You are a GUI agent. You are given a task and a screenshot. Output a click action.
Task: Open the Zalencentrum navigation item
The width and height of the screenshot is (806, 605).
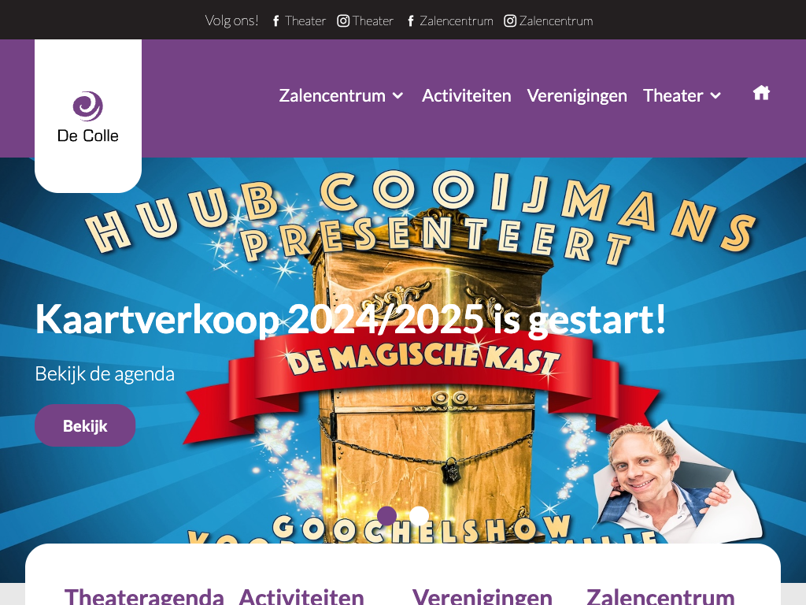coord(332,95)
